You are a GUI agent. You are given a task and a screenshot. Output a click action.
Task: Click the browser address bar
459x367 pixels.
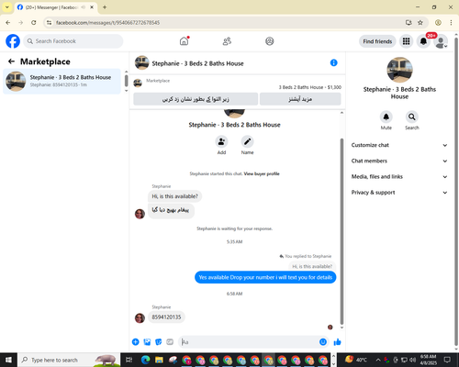click(227, 23)
